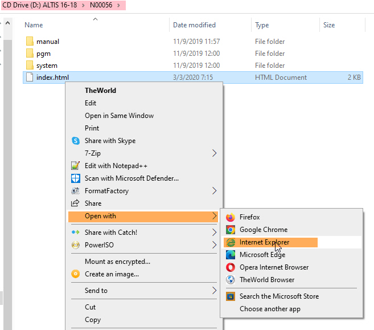
Task: Select the manual folder
Action: tap(47, 42)
